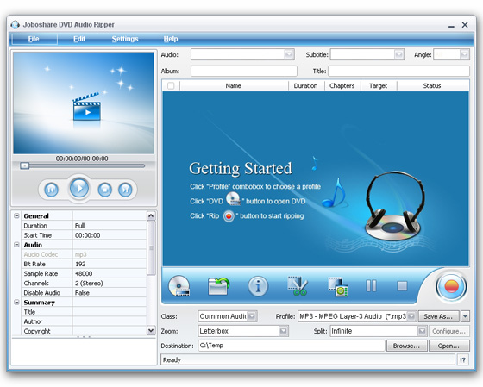
Task: Click the snapshot capture toolbar icon
Action: (x=338, y=287)
